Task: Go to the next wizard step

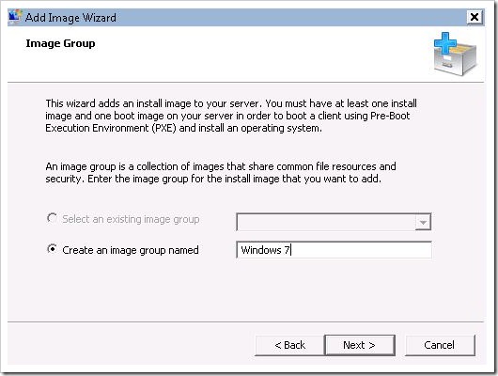Action: tap(360, 345)
